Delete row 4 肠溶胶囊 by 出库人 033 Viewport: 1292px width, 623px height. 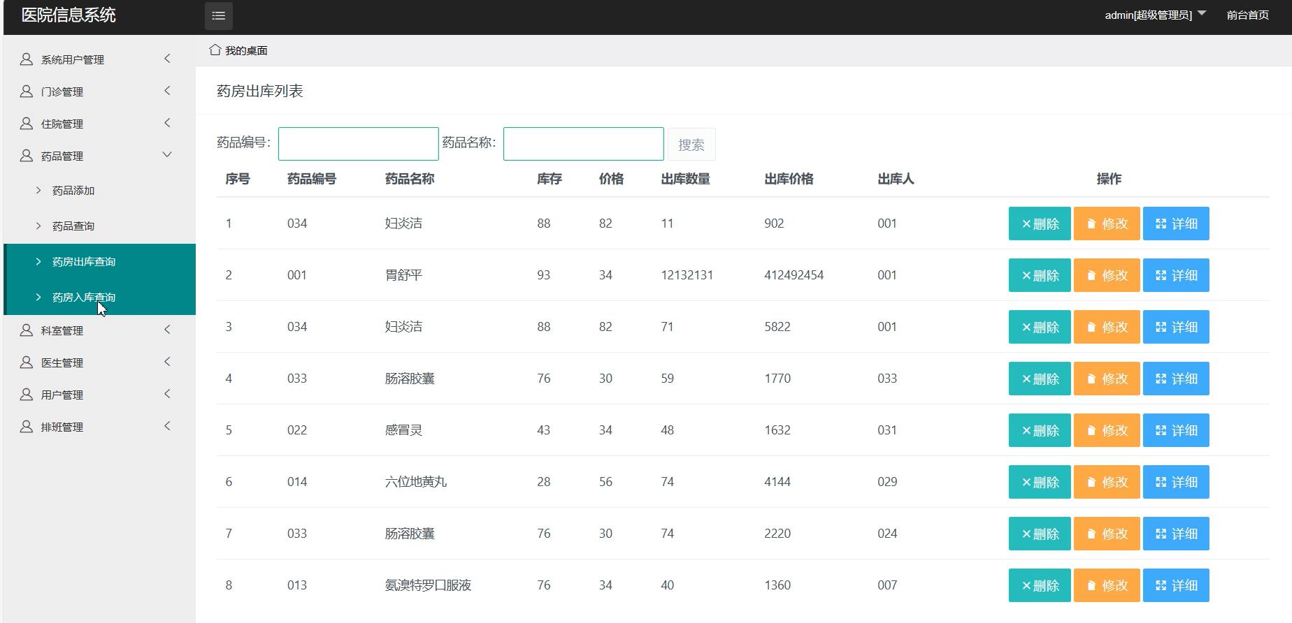point(1040,379)
